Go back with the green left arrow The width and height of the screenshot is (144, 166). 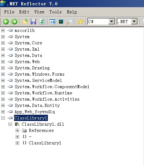click(6, 22)
